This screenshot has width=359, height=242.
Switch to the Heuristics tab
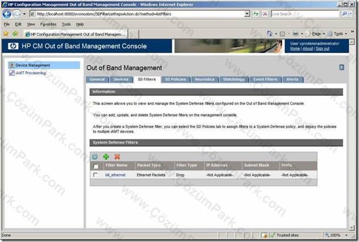[204, 79]
